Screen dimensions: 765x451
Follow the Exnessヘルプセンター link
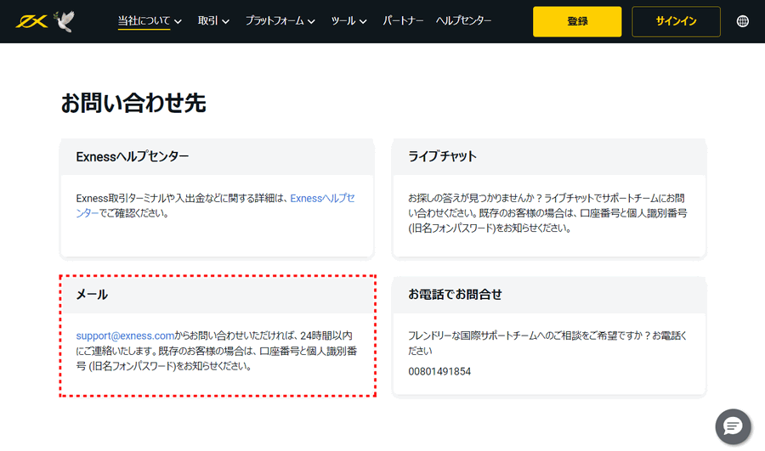(322, 199)
